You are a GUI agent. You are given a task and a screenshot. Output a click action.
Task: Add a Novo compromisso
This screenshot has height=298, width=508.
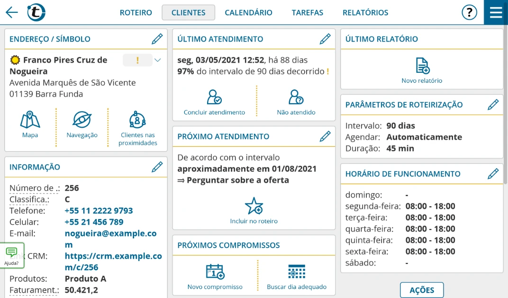pos(215,272)
